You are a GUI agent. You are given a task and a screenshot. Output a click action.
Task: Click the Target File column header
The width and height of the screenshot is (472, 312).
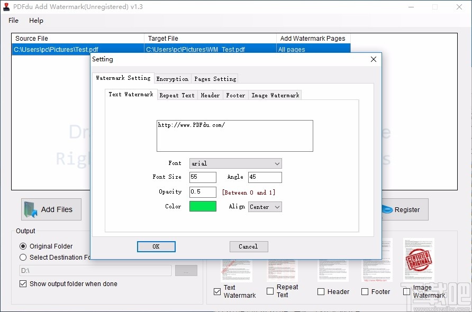click(x=210, y=39)
